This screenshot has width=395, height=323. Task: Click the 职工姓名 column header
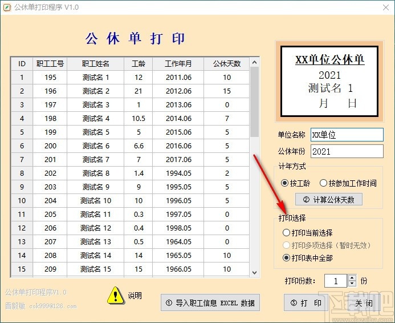96,63
